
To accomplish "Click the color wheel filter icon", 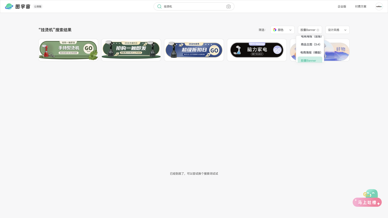I will coord(275,30).
